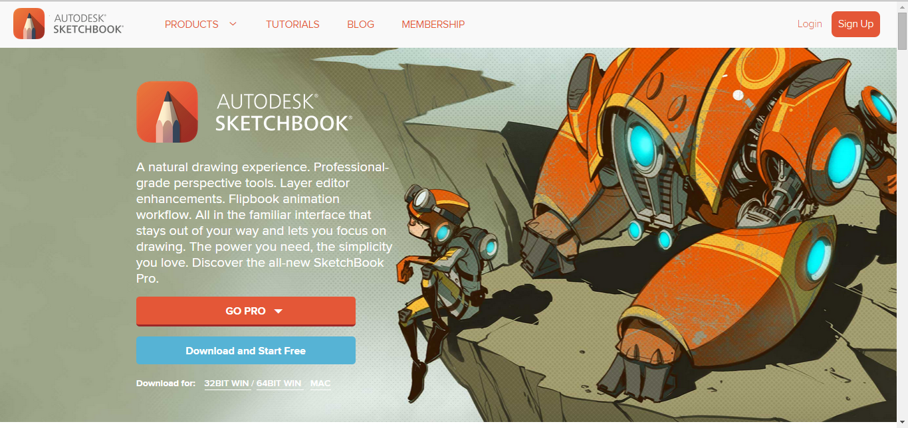Screen dimensions: 908x428
Task: Click the vertical scrollbar thumb
Action: [902, 29]
